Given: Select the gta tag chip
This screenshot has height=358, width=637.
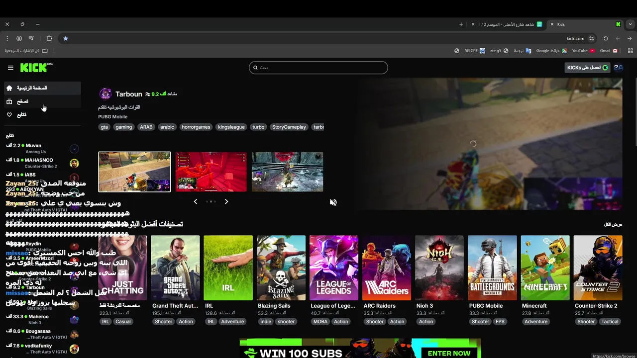Looking at the screenshot, I should point(104,127).
